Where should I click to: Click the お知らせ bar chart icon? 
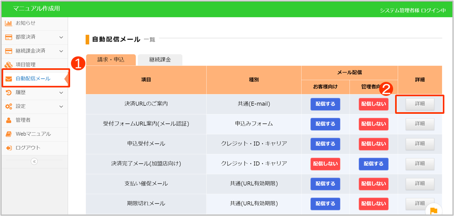(8, 23)
